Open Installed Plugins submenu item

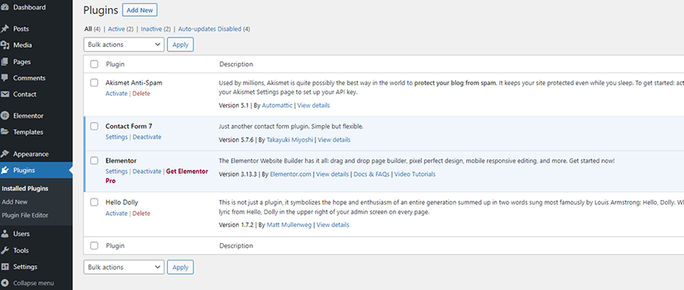(25, 189)
